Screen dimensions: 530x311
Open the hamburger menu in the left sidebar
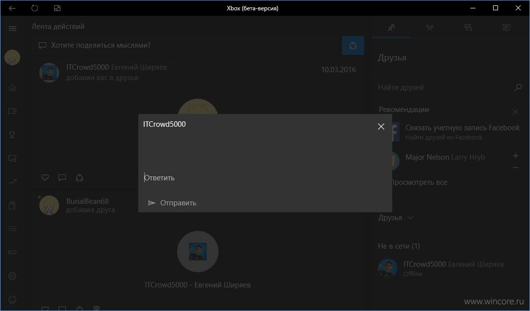click(12, 28)
